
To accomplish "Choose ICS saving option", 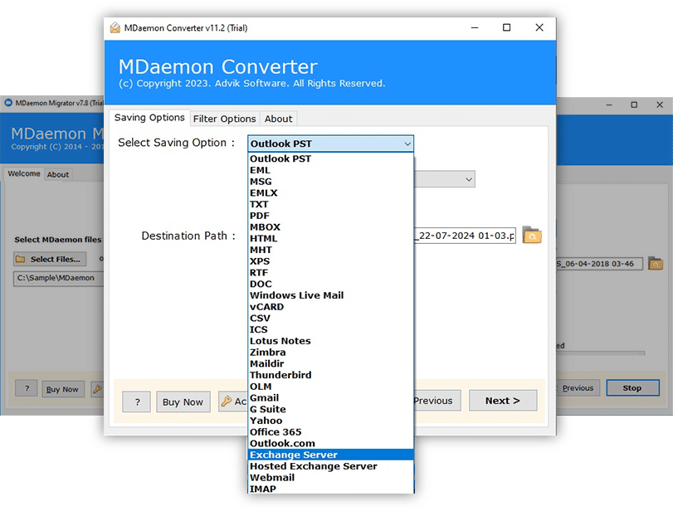I will click(x=330, y=329).
